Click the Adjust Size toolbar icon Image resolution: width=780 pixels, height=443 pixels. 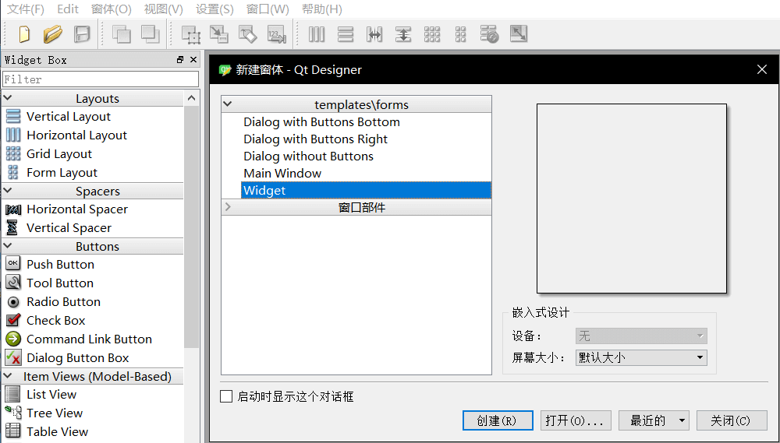click(519, 34)
